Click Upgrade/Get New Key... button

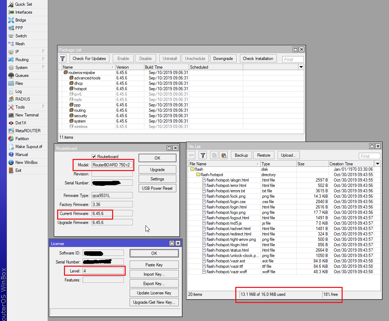pyautogui.click(x=154, y=302)
